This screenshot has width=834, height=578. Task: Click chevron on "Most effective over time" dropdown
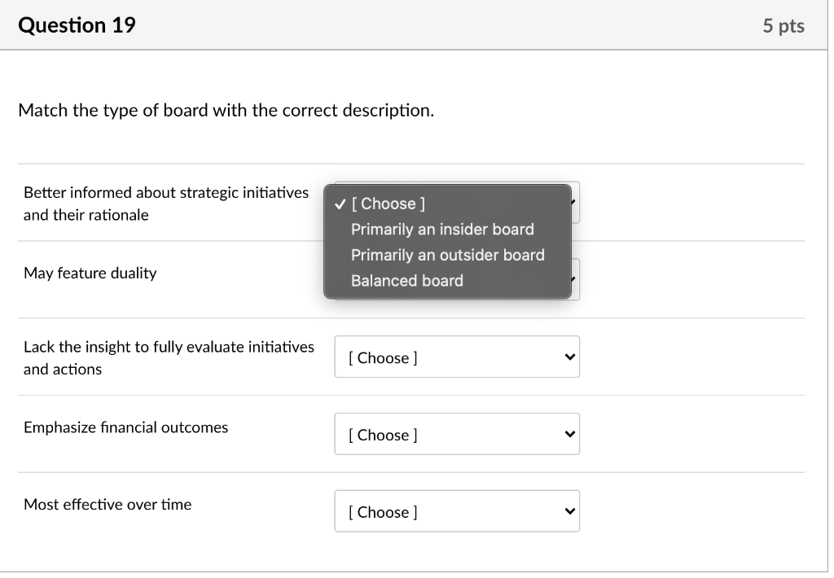point(568,510)
